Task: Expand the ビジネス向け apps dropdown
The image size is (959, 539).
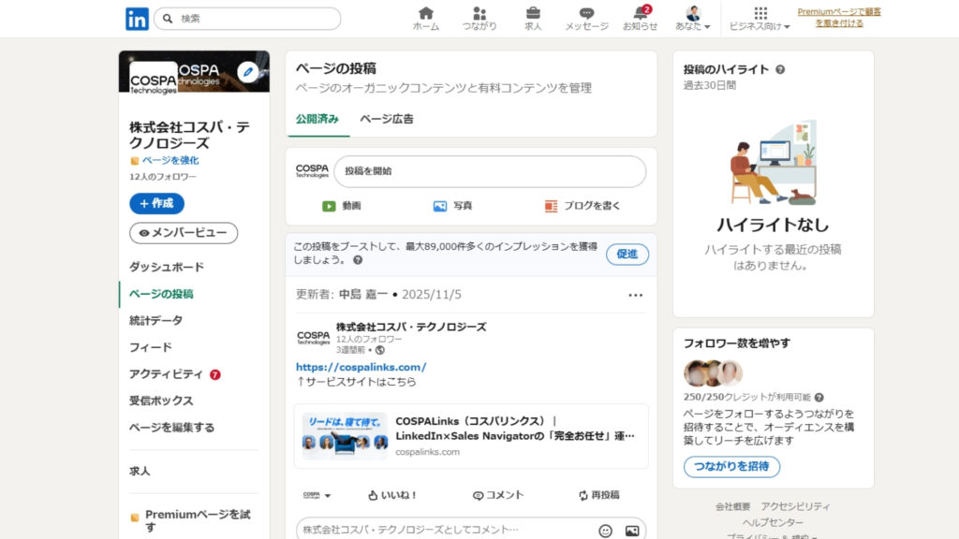Action: pos(760,19)
